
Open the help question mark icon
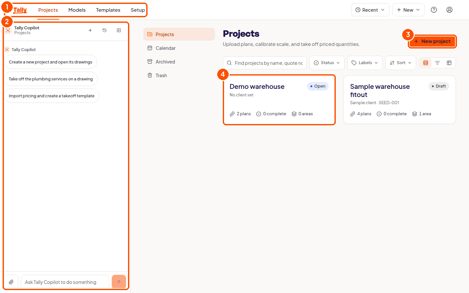434,10
